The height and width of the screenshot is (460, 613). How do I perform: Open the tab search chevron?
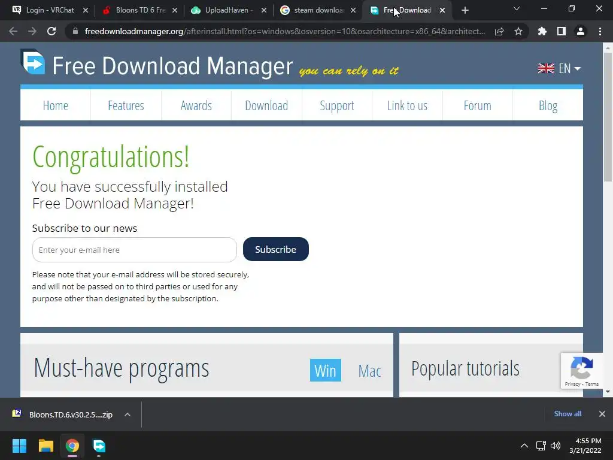click(517, 8)
